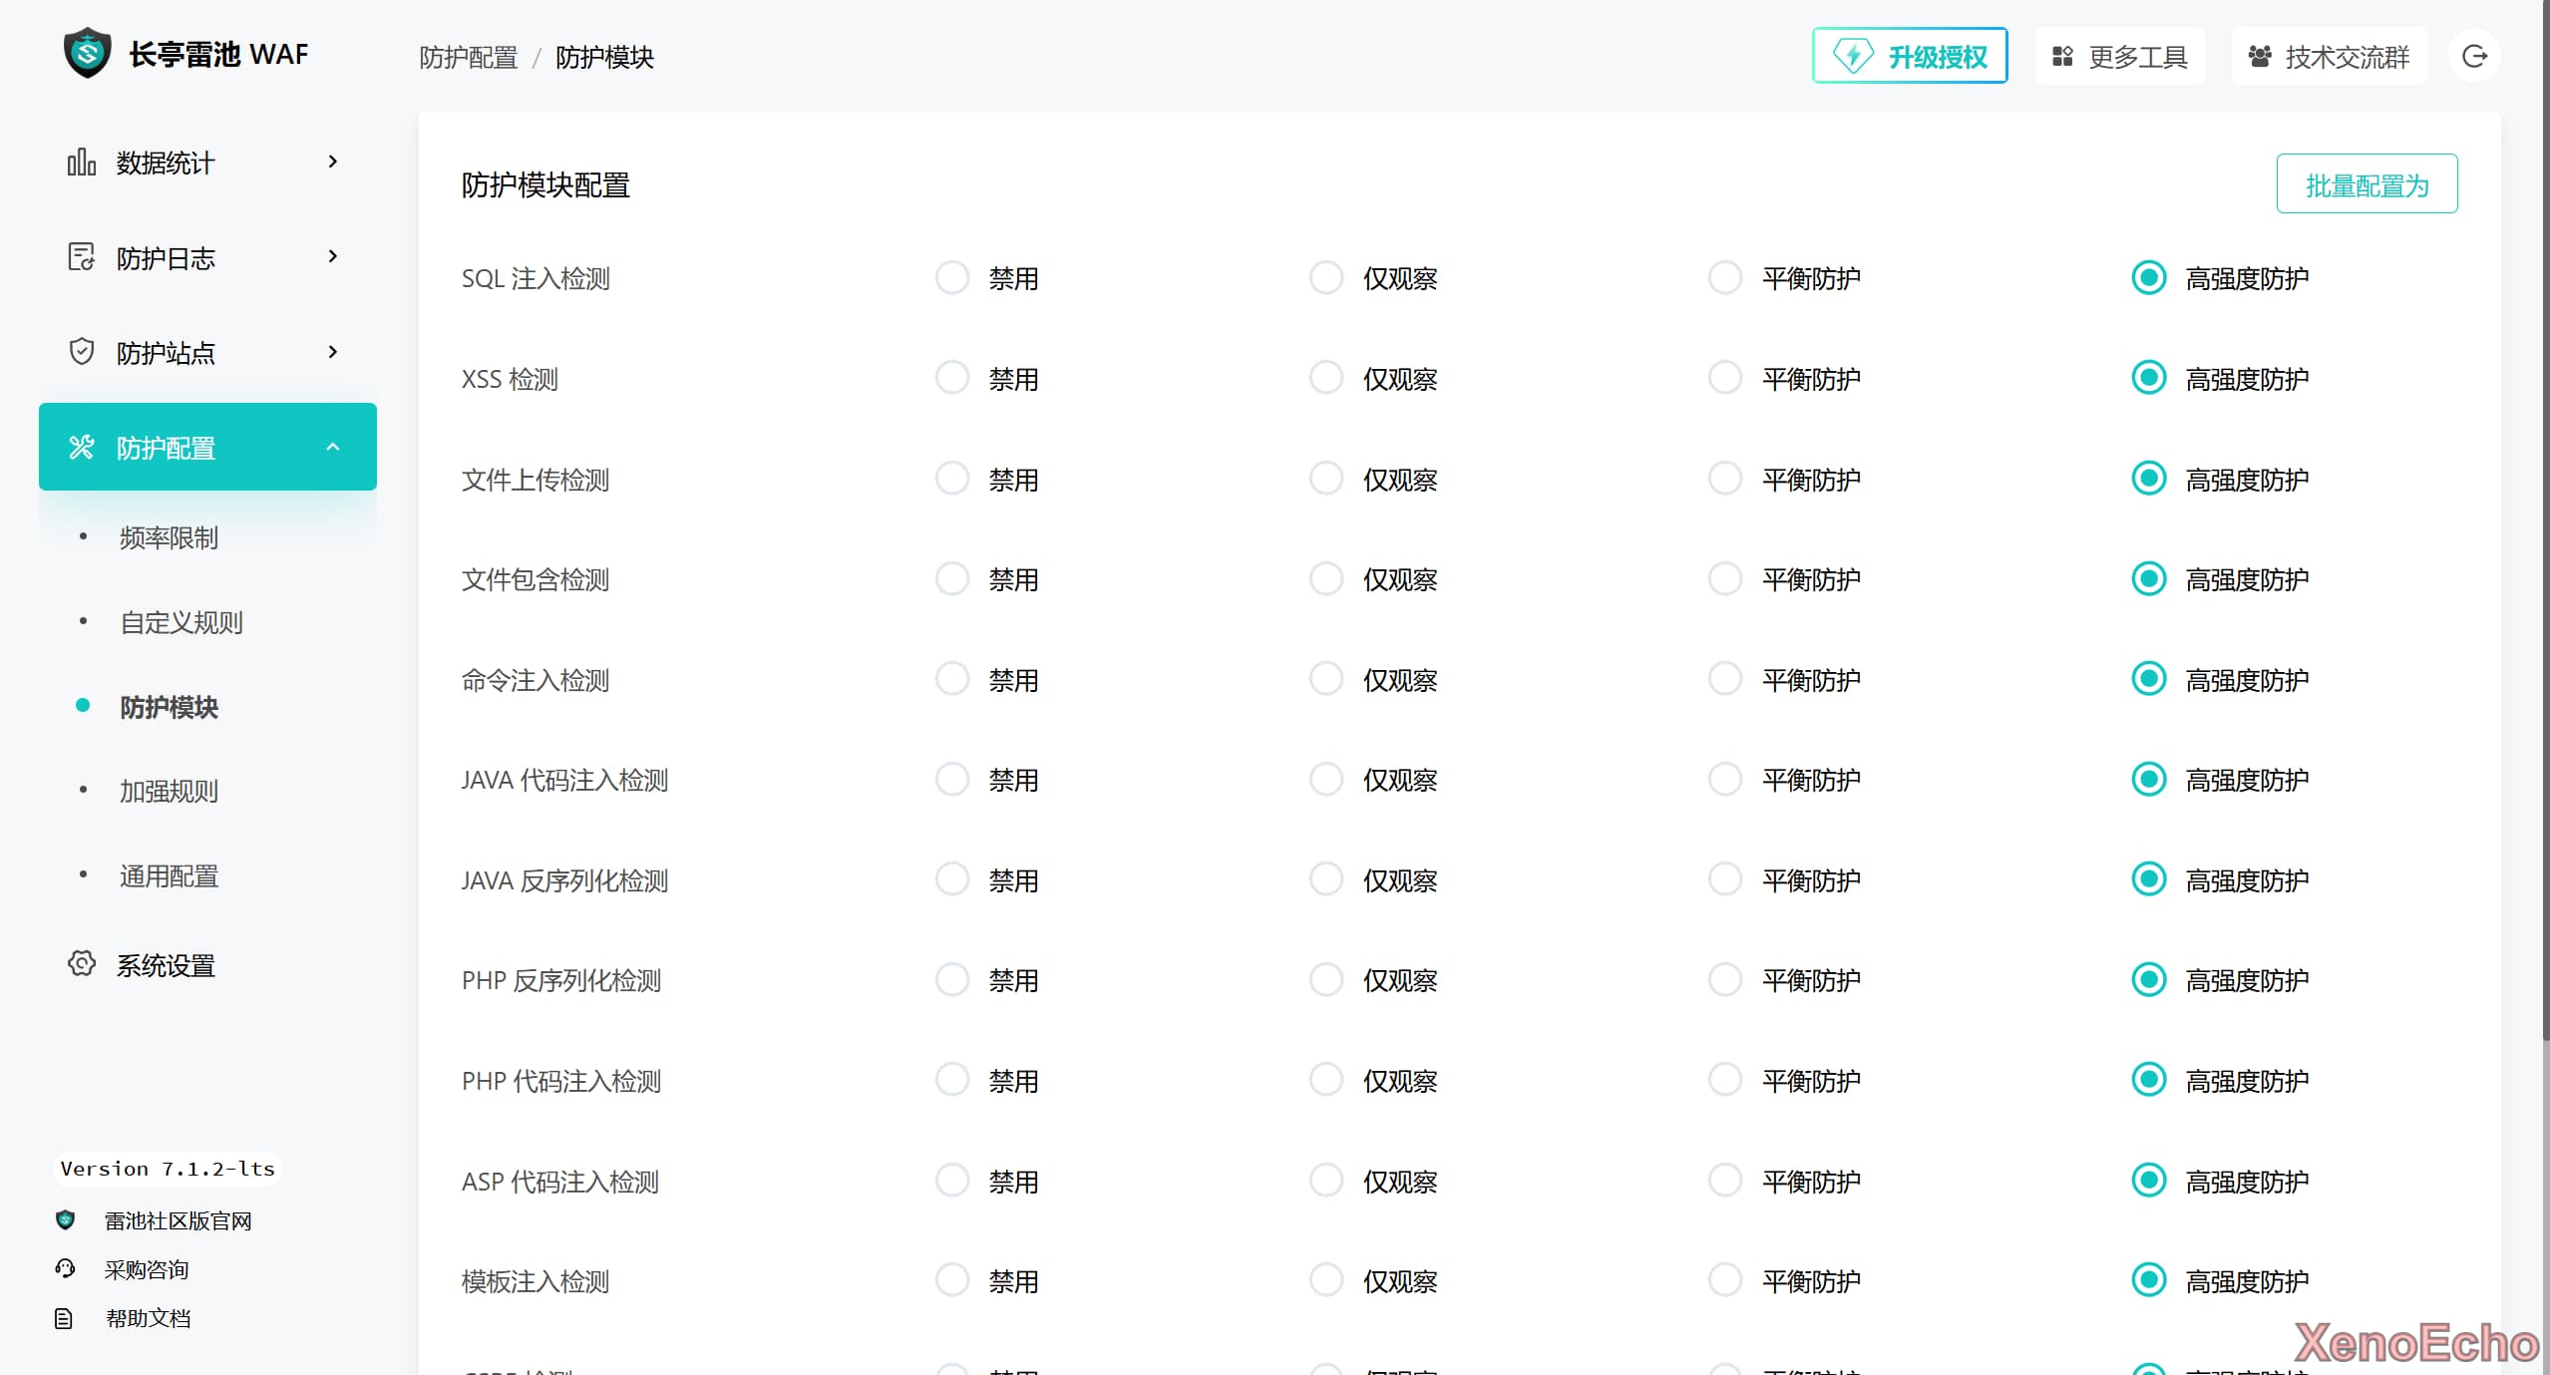Click the 数据统计 bar chart icon
The height and width of the screenshot is (1375, 2550).
pyautogui.click(x=81, y=162)
